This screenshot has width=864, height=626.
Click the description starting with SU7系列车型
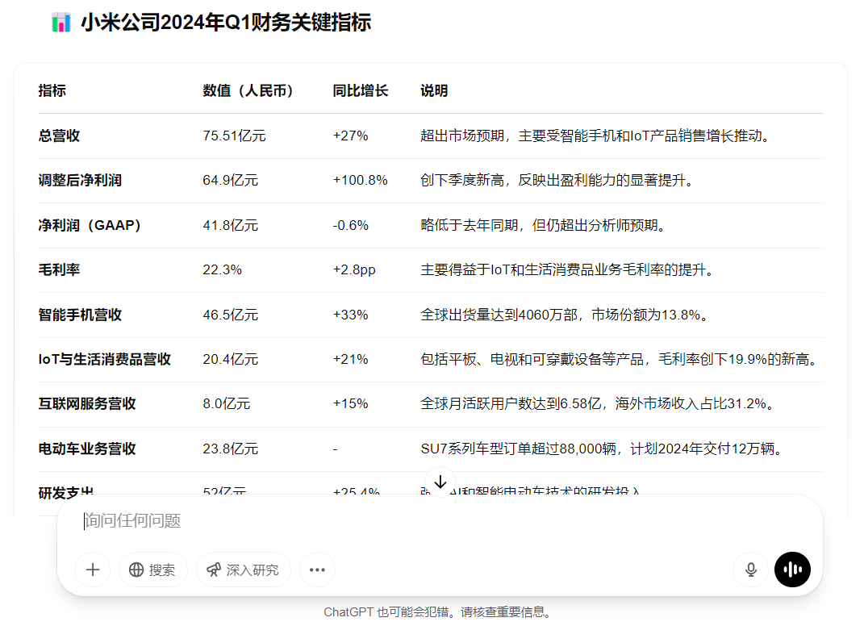(x=601, y=449)
